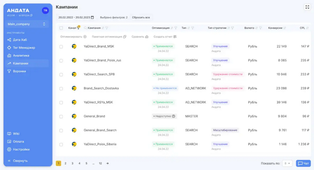Image resolution: width=314 pixels, height=170 pixels.
Task: Sort by Тип стратегии column
Action: pyautogui.click(x=229, y=28)
